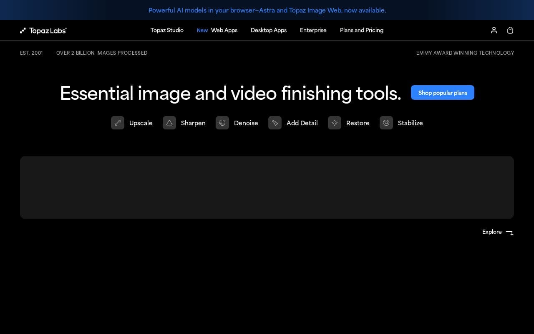Open the Web Apps menu
534x334 pixels.
[224, 30]
